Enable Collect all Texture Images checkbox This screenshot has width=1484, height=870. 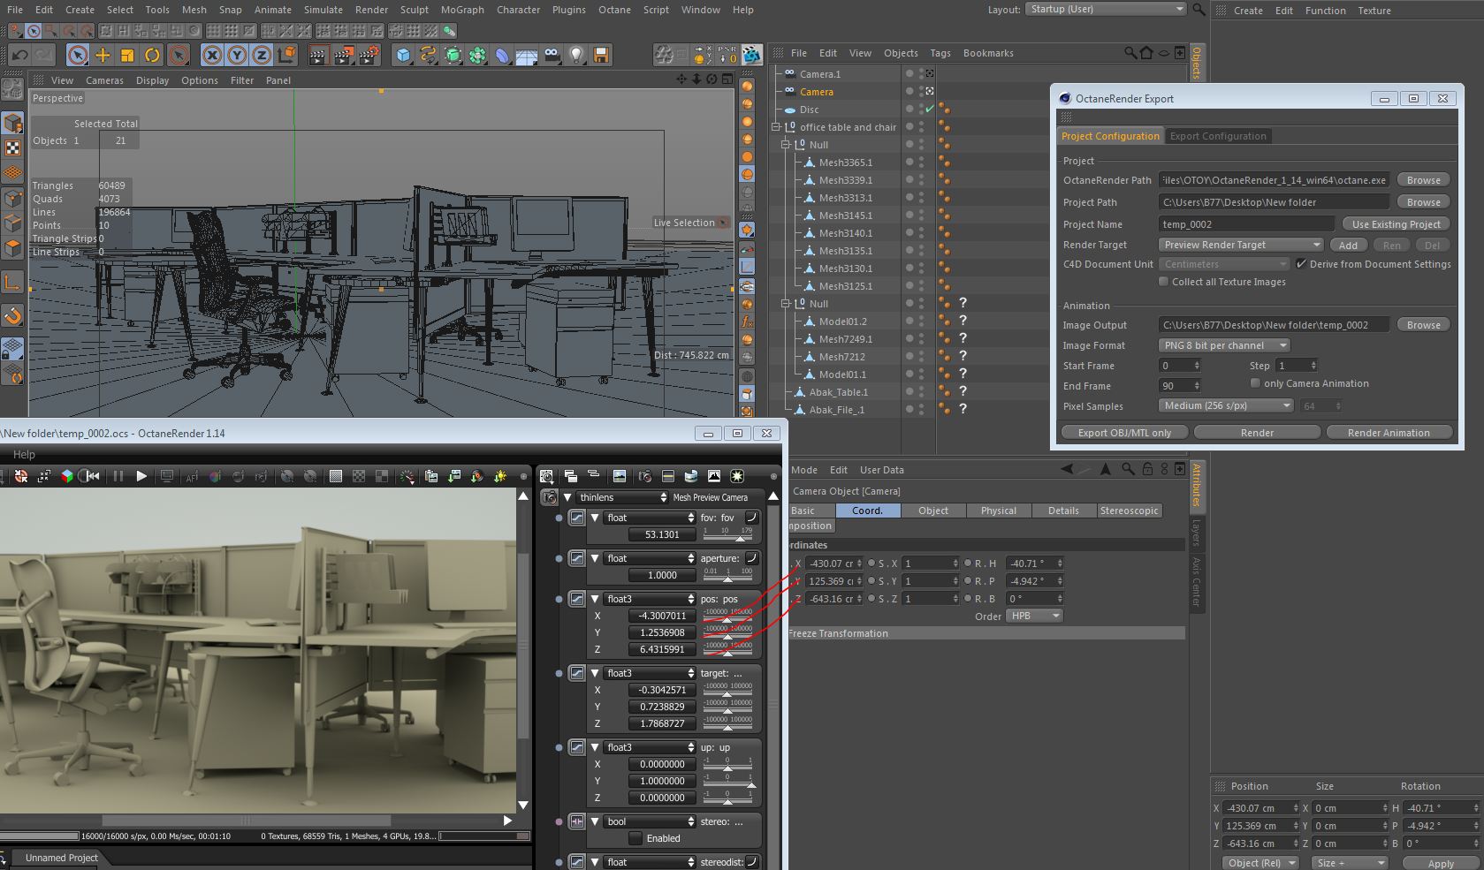point(1163,282)
